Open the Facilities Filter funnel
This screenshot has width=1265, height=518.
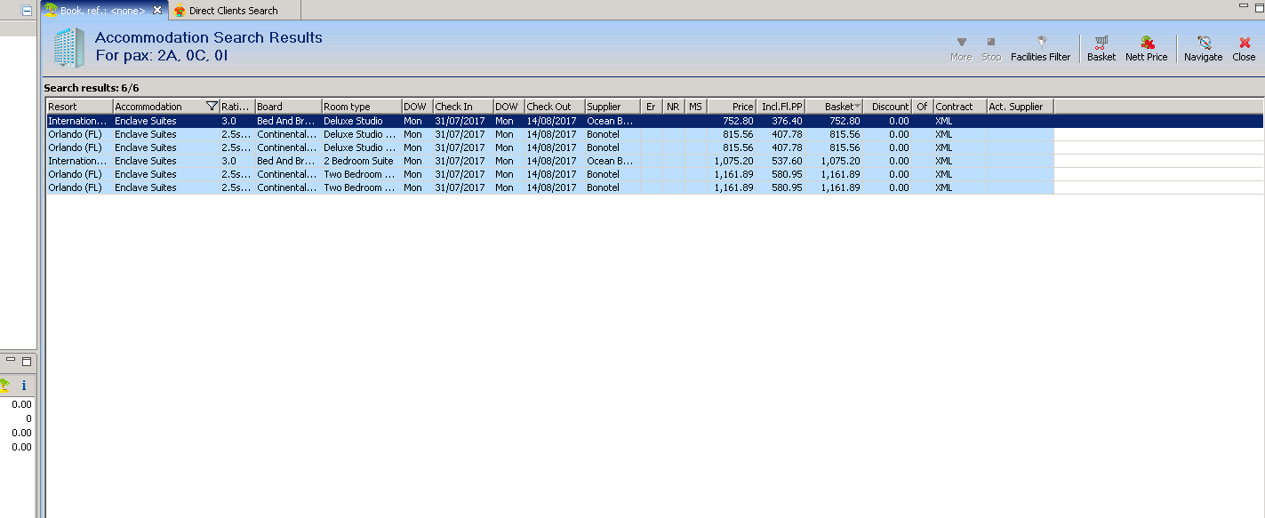click(1040, 49)
